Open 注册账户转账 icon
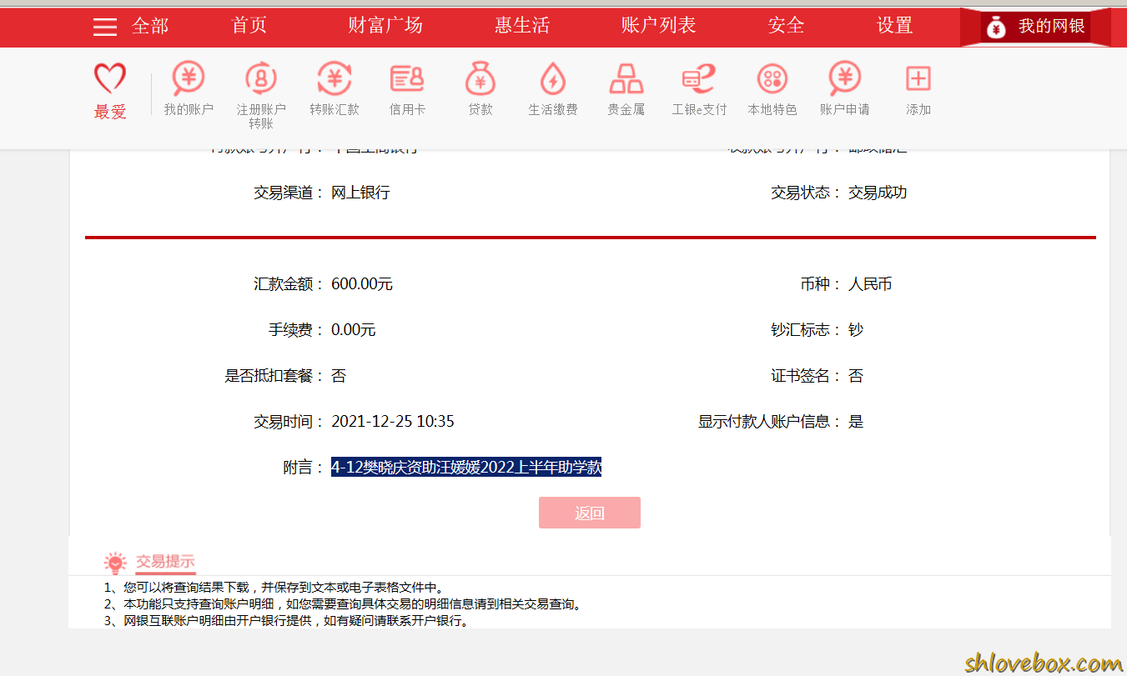The height and width of the screenshot is (676, 1127). [x=261, y=79]
